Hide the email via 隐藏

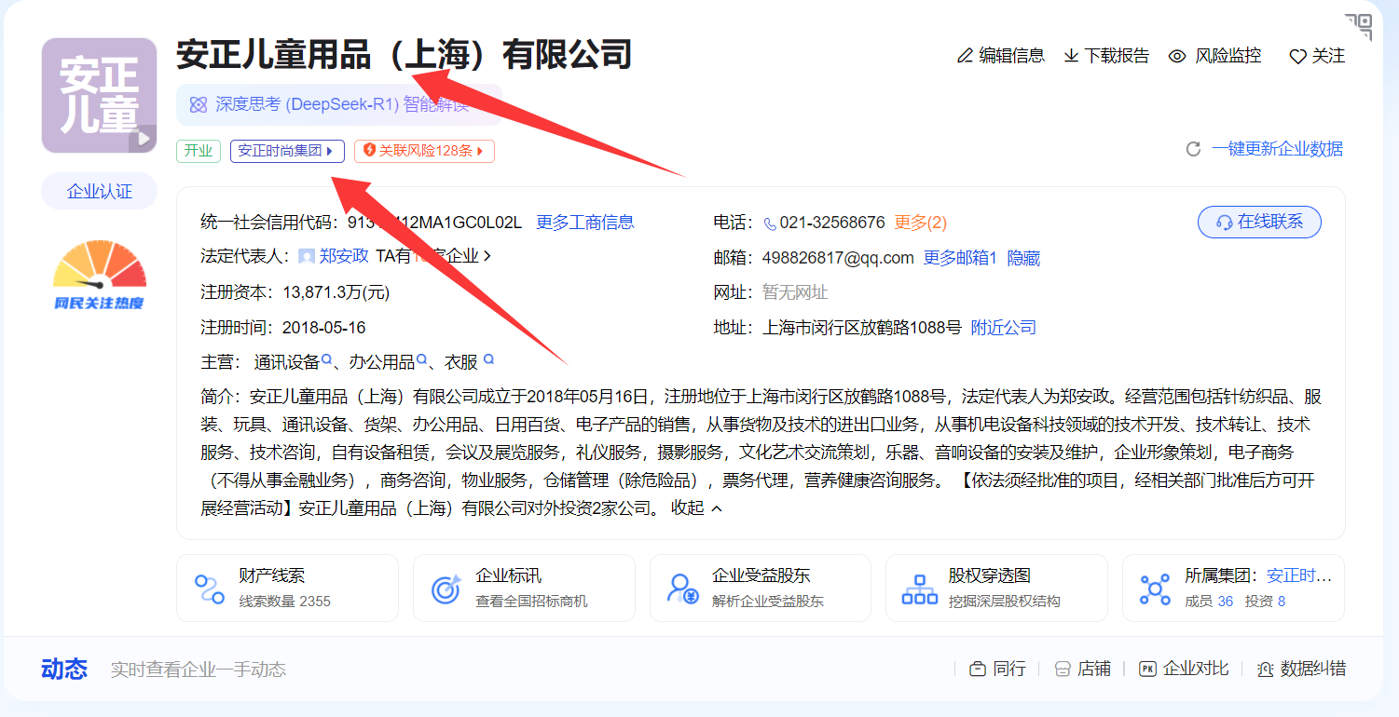(1023, 258)
